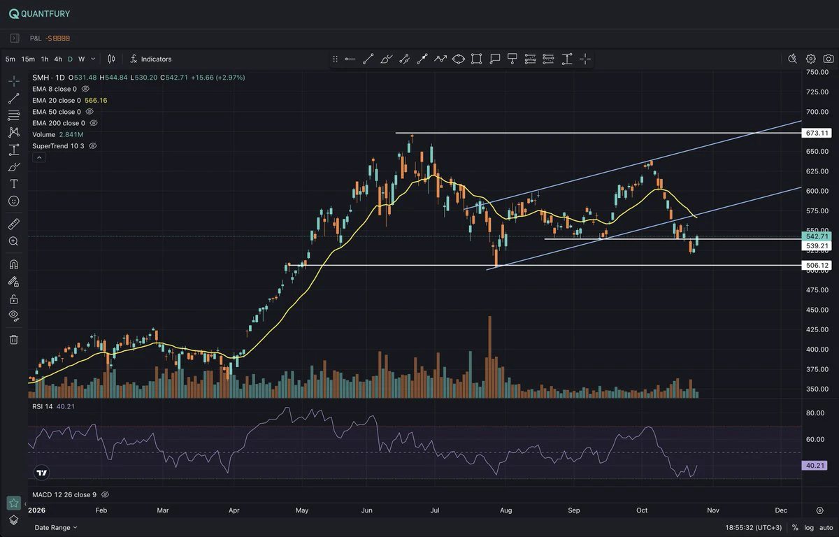Select the W weekly timeframe

tap(82, 59)
